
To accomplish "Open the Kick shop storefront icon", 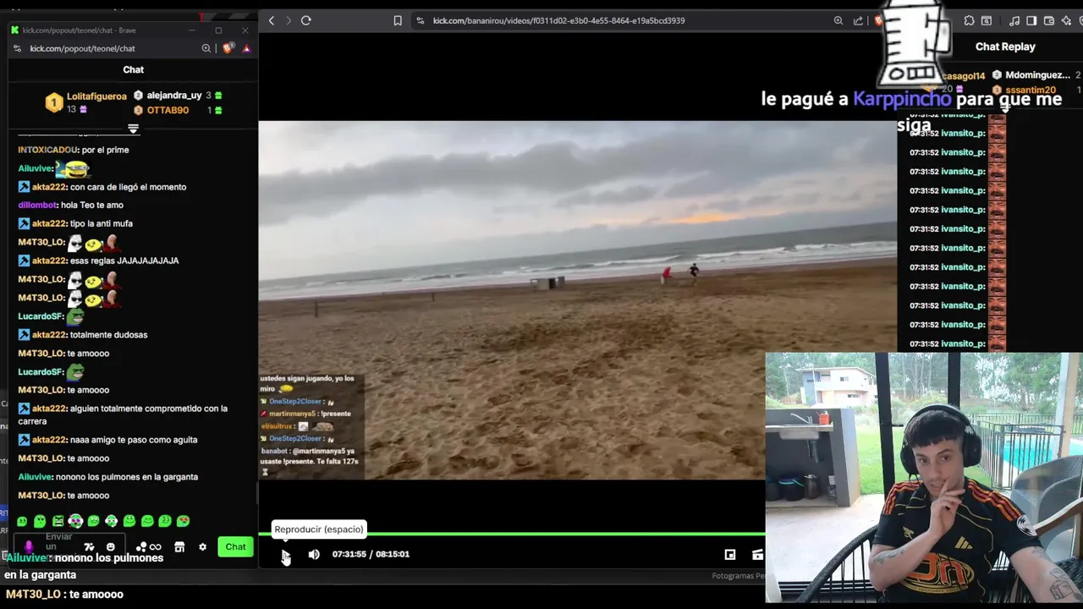I will pyautogui.click(x=179, y=547).
